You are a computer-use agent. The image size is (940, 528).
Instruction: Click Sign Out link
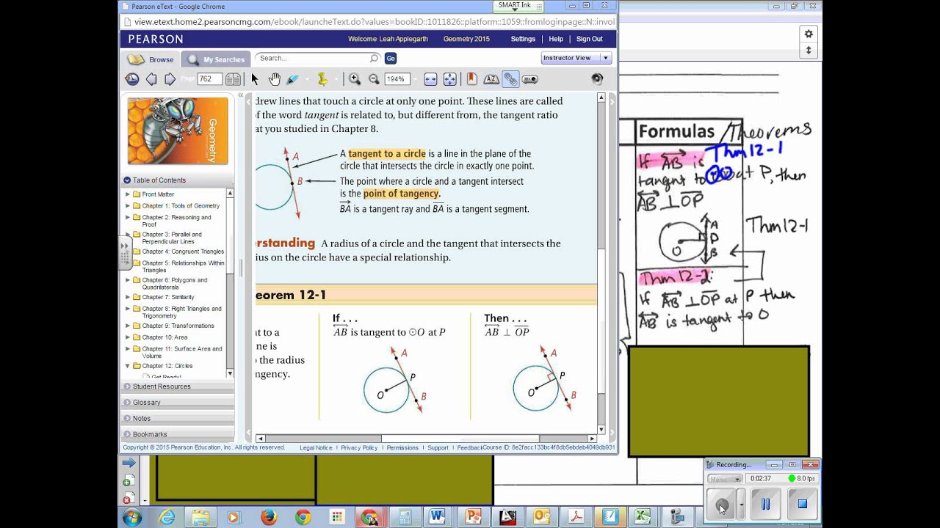click(x=589, y=39)
